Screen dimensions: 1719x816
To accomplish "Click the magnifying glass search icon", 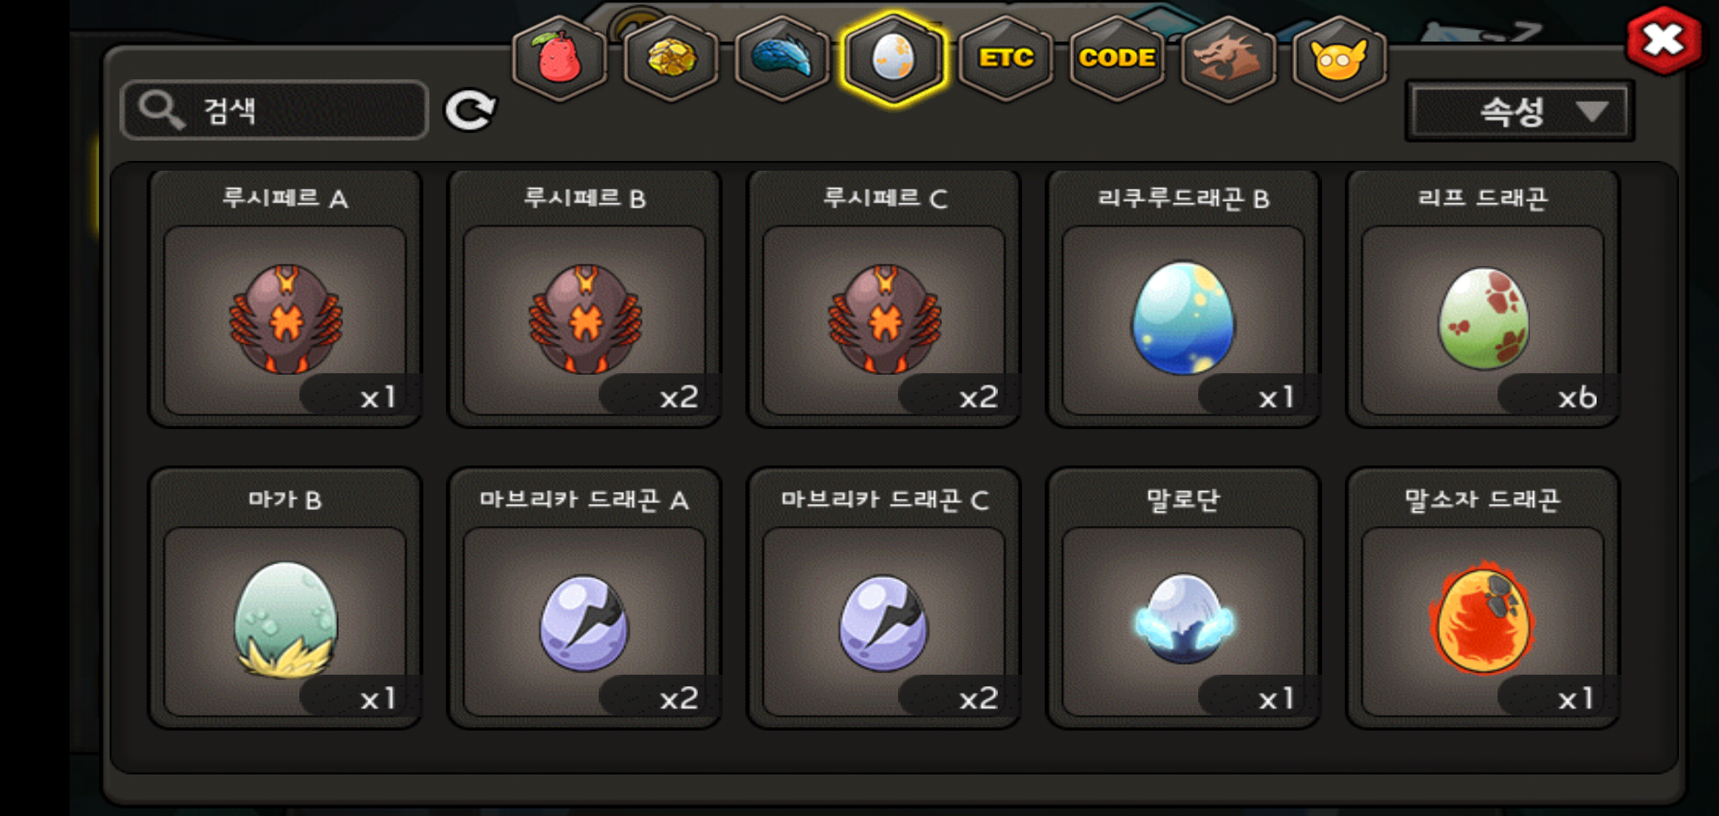I will click(161, 110).
